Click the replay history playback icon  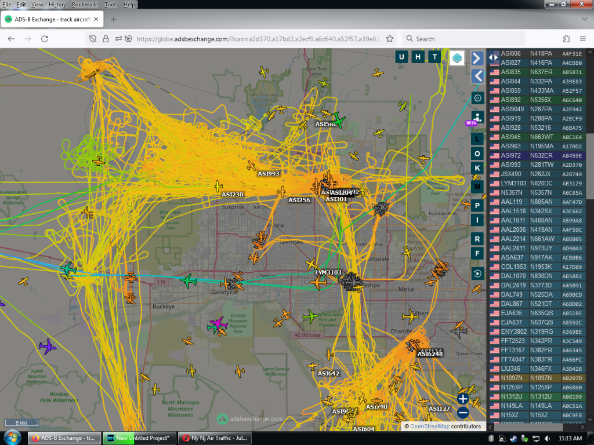pos(477,273)
